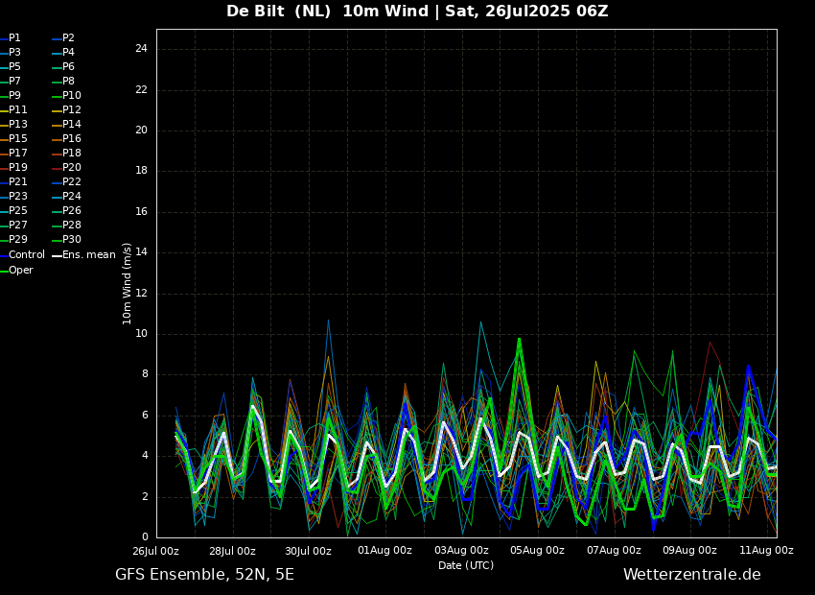Click the 05Aug 00z date label
The image size is (815, 595).
pos(537,551)
